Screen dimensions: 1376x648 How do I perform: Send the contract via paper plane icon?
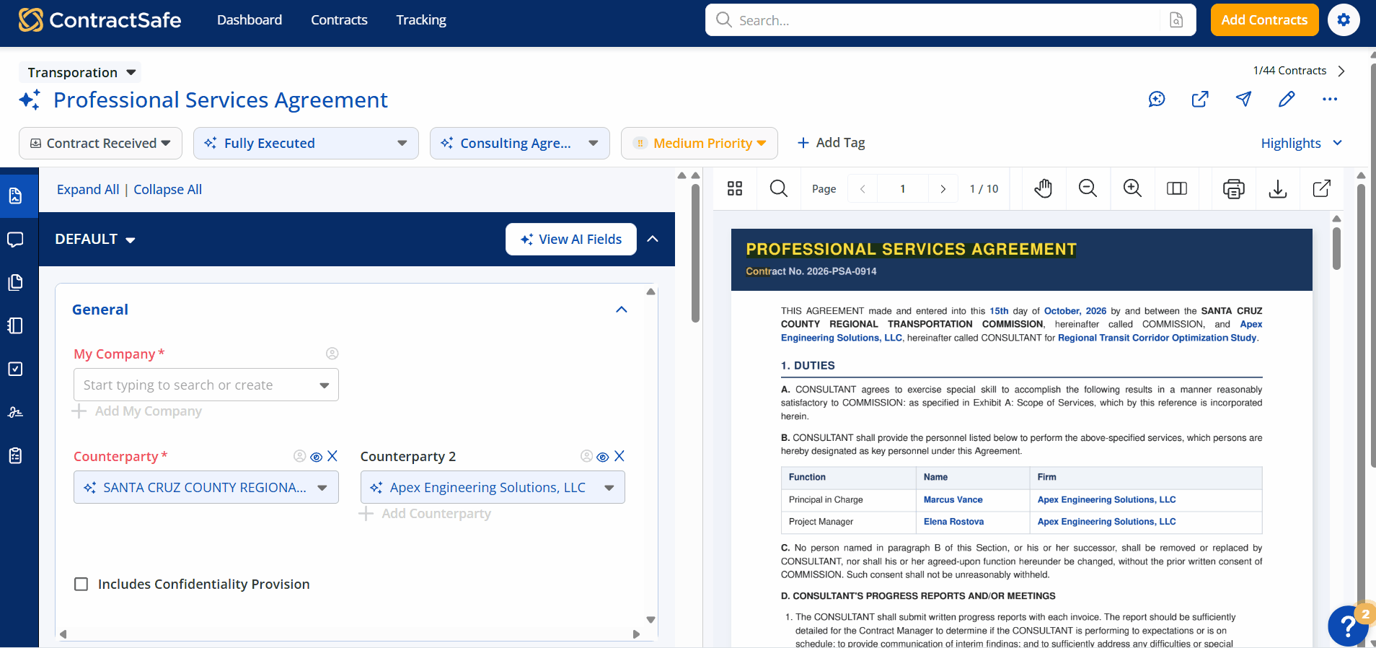(1243, 99)
